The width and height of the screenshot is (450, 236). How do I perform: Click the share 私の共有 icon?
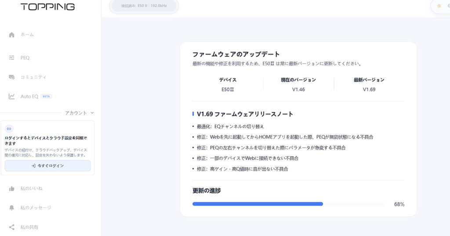point(11,227)
